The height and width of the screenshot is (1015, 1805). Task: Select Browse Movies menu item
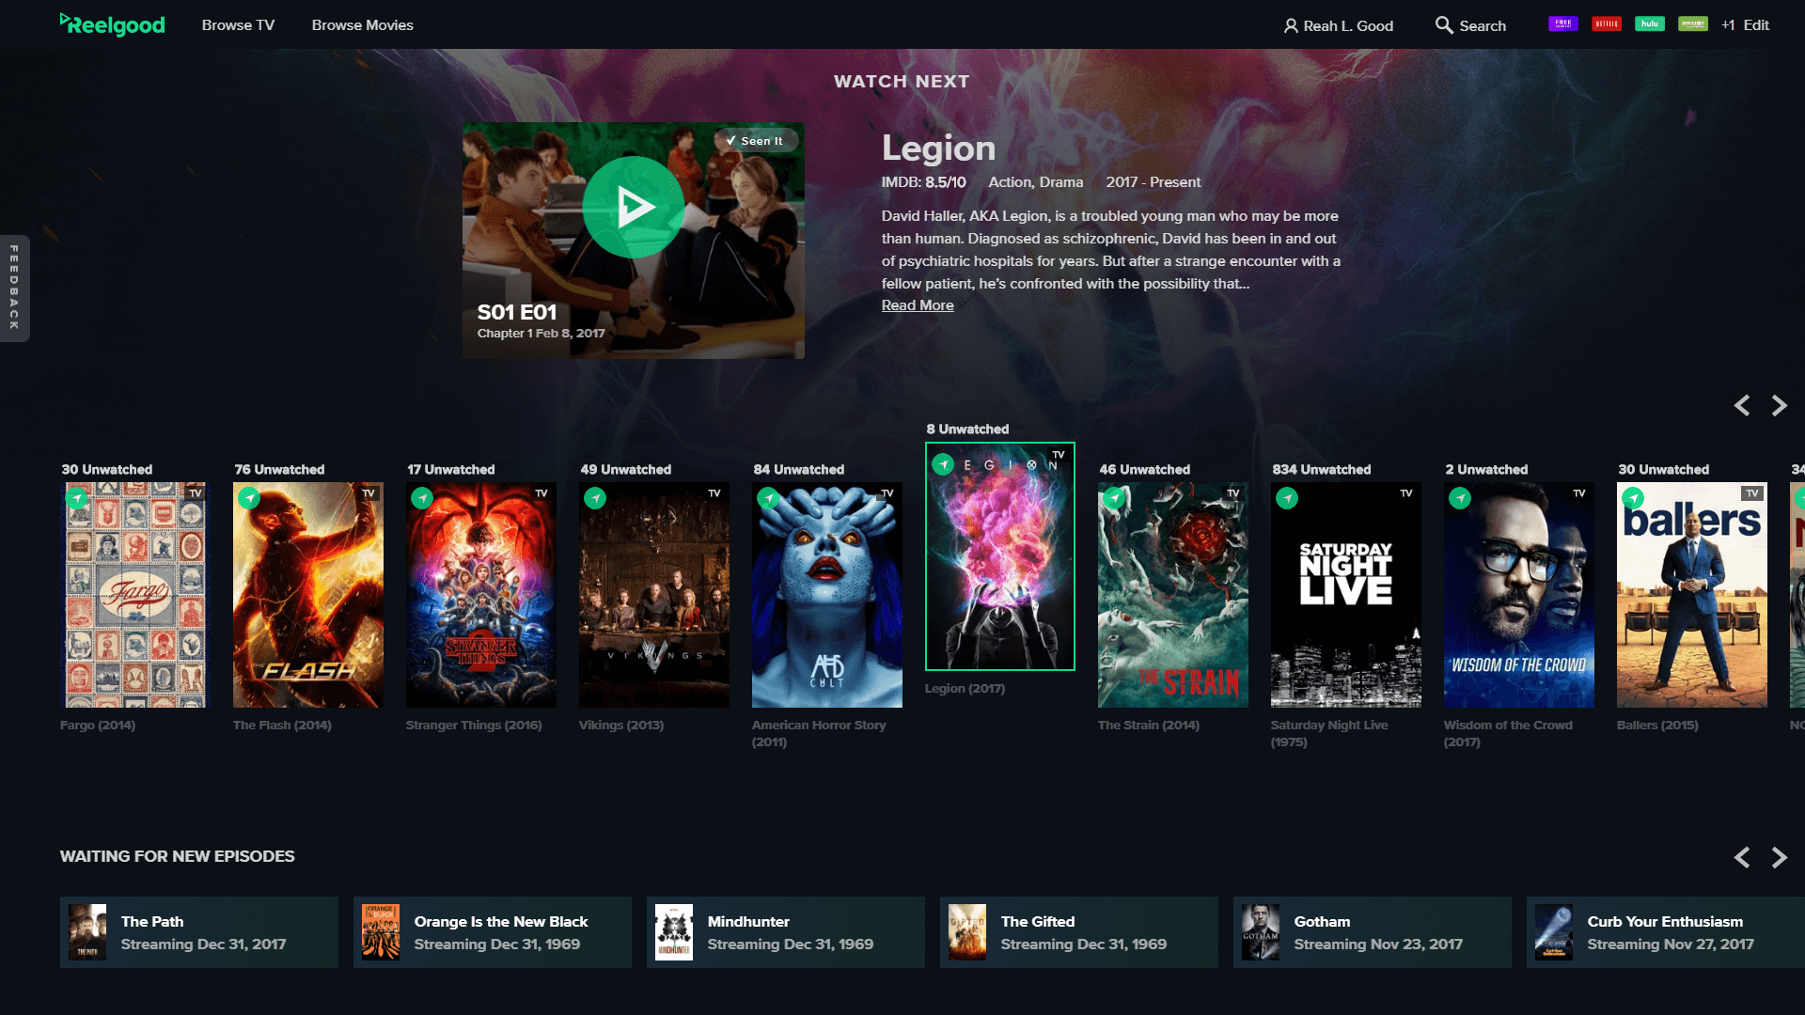[363, 24]
